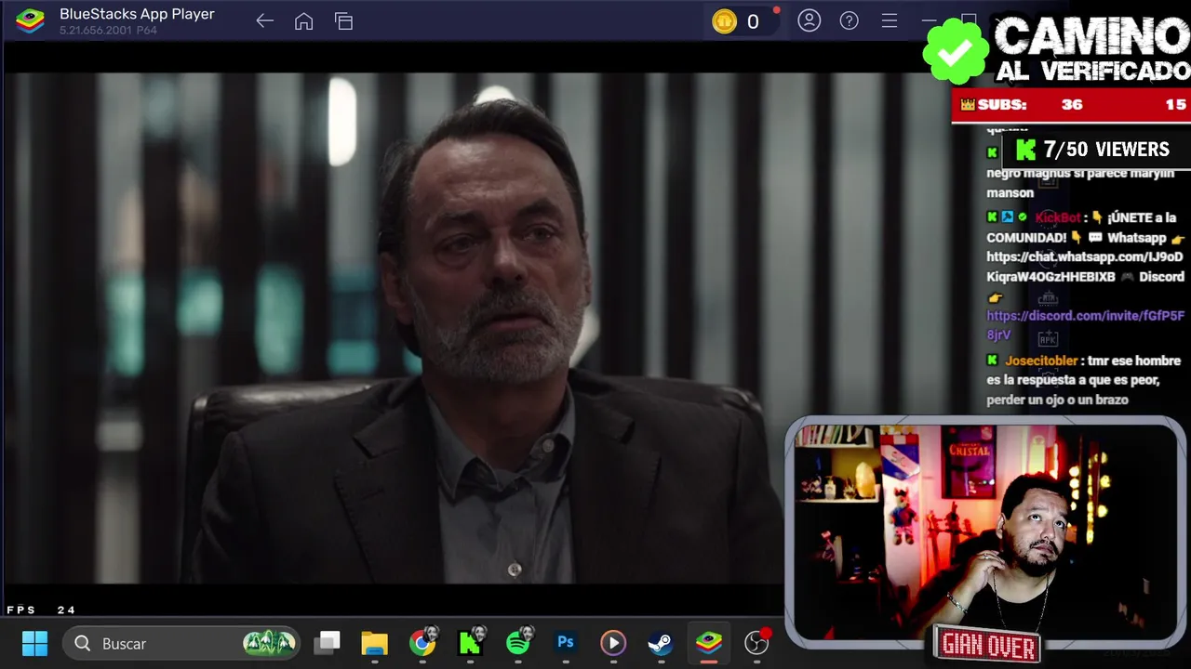Image resolution: width=1191 pixels, height=669 pixels.
Task: Click the SUBS: 36 counter bar
Action: click(x=1070, y=105)
